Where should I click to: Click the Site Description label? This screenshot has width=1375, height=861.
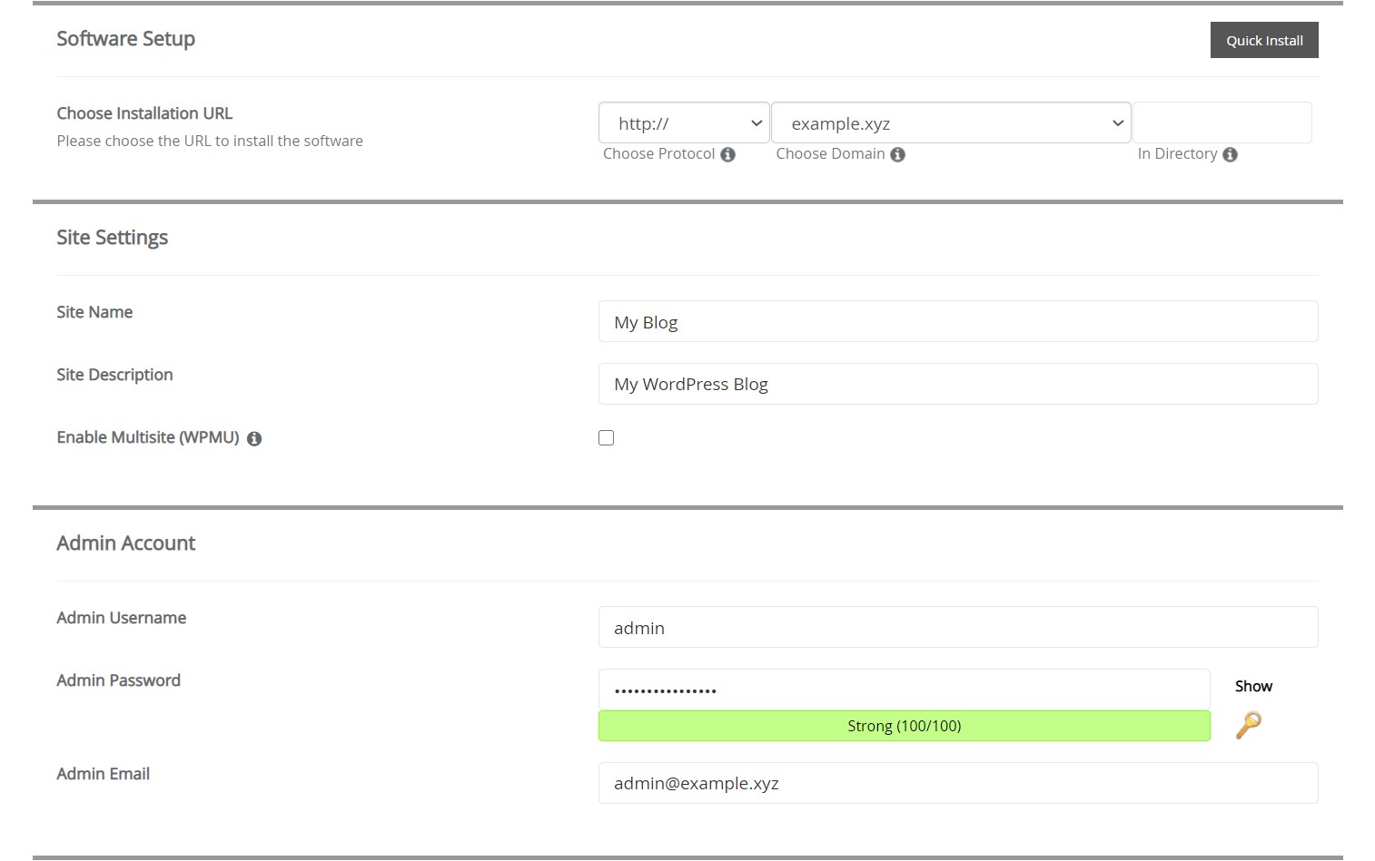tap(114, 375)
